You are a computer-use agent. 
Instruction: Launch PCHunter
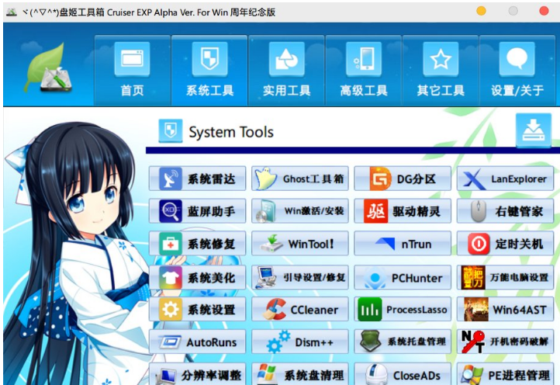403,277
